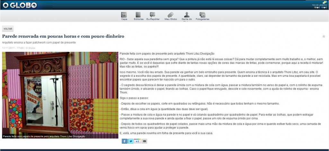The height and width of the screenshot is (151, 329).
Task: Click the Rio de Janeiro weather text
Action: [319, 5]
